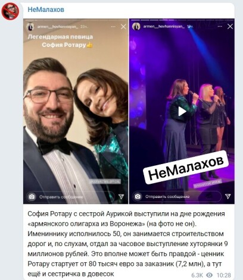Click the 10:28 post timestamp
This screenshot has width=243, height=280.
[x=223, y=275]
